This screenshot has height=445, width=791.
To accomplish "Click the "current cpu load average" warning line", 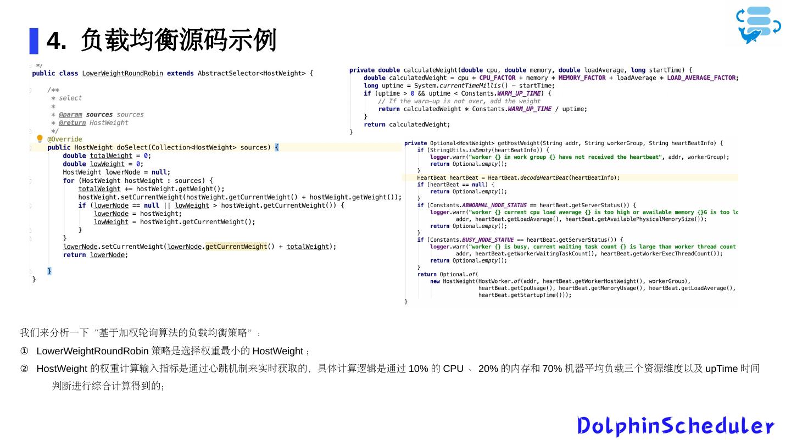I will click(x=584, y=212).
